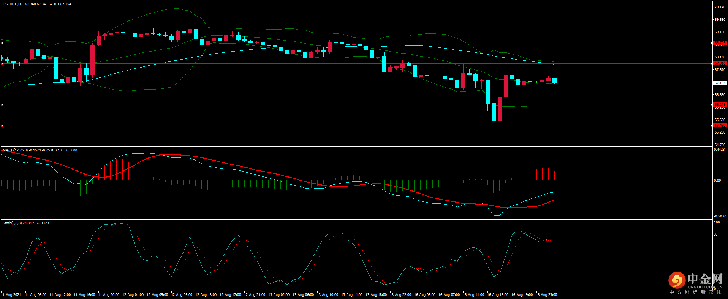Screen dimensions: 728x299
Task: Click the 16 Aug 15:00 time label
Action: (x=498, y=295)
